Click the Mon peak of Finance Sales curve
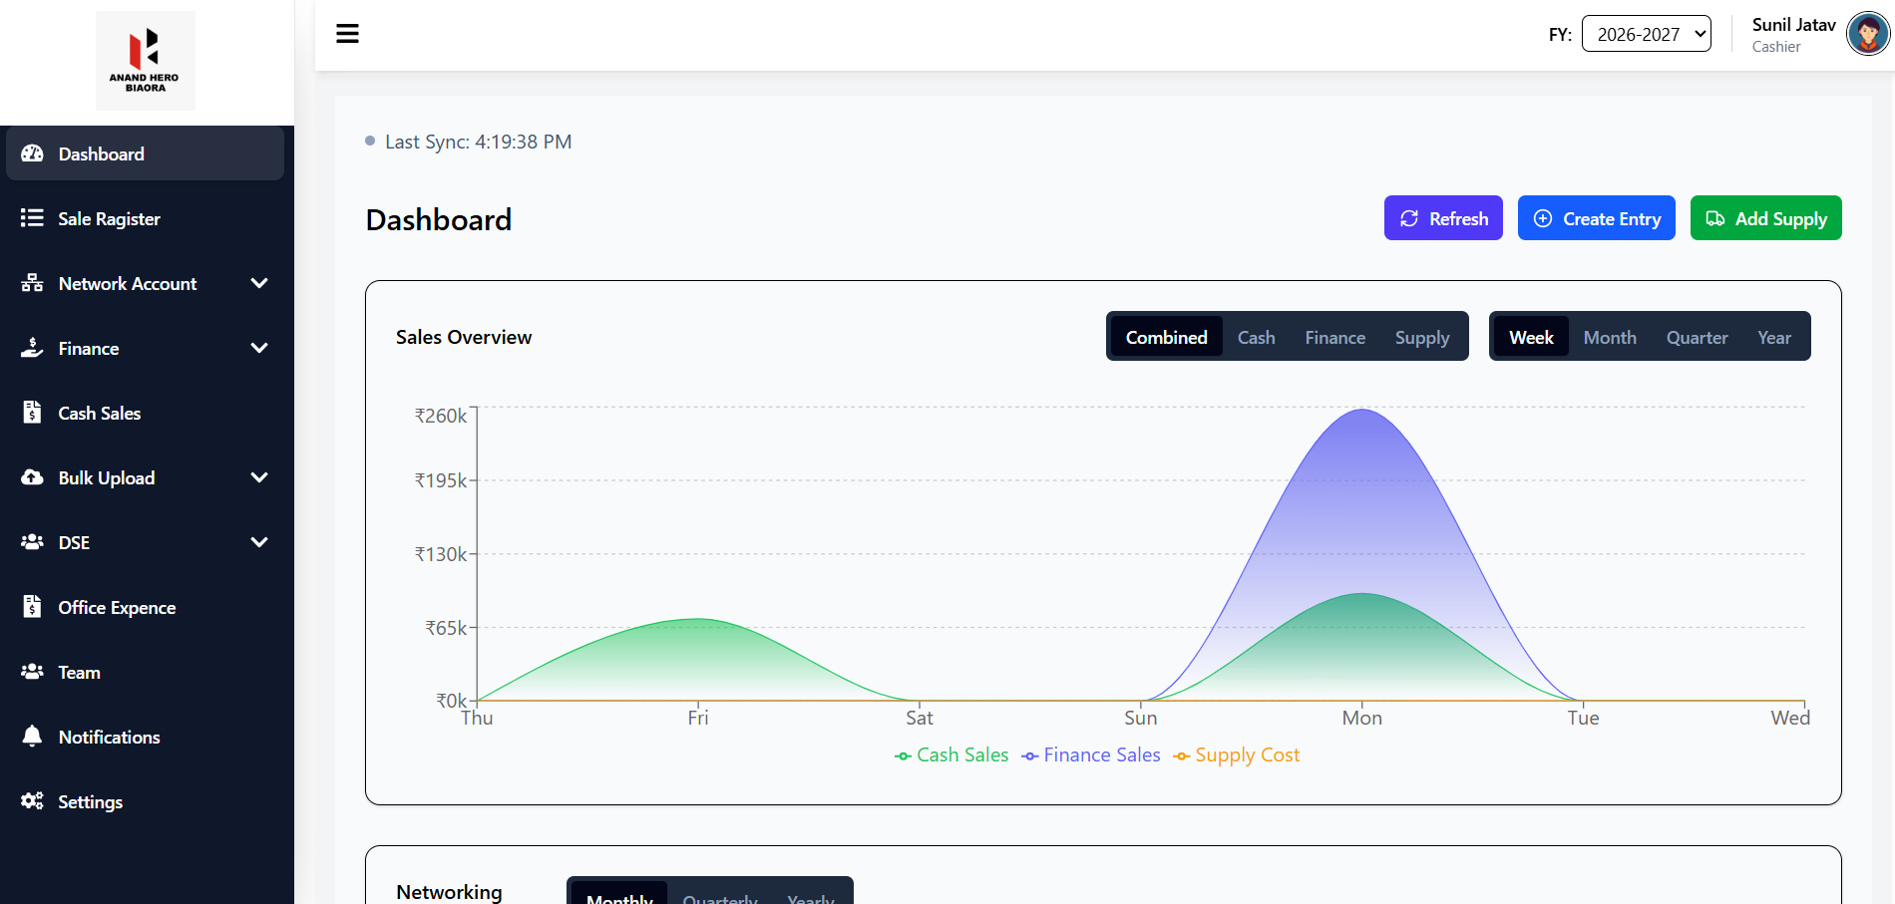1895x904 pixels. 1362,410
